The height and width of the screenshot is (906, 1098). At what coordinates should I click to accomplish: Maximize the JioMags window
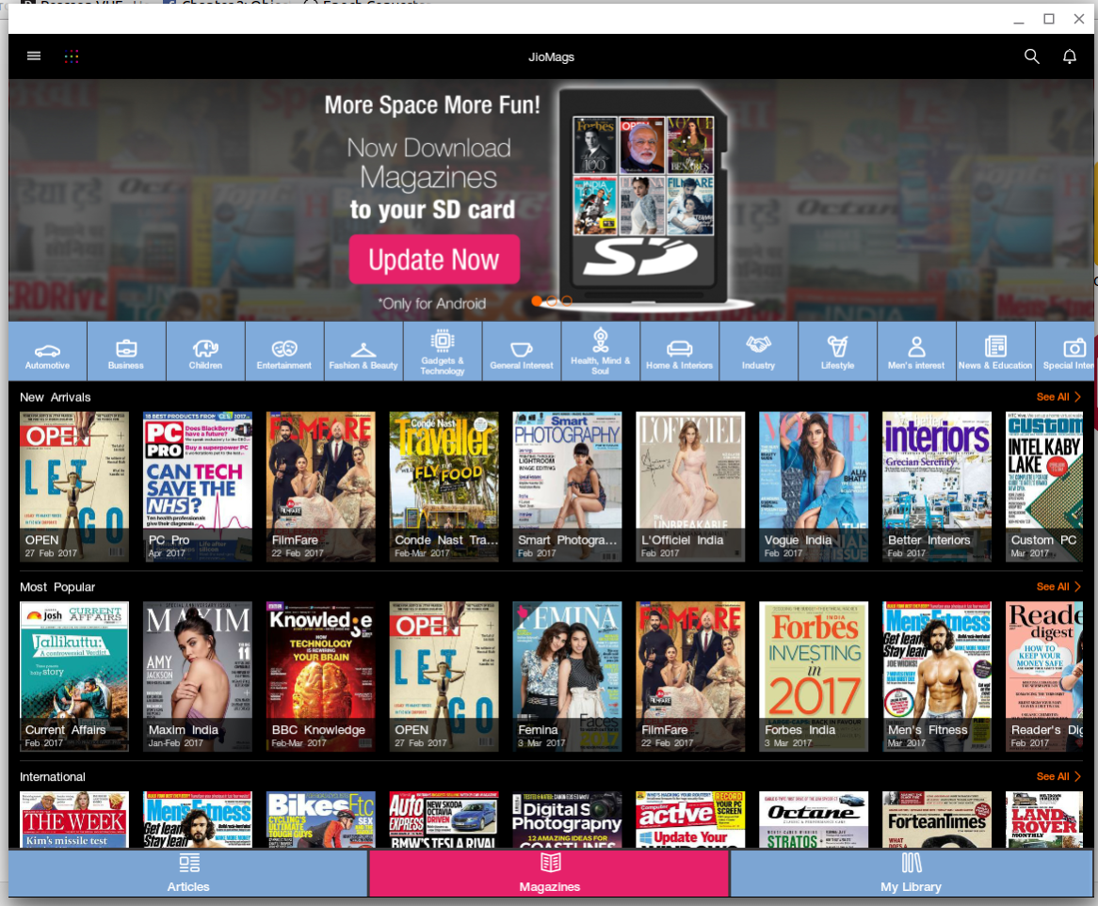(x=1049, y=19)
